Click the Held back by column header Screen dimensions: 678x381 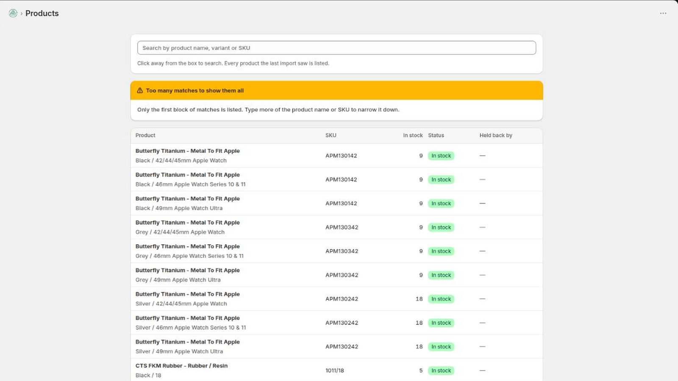tap(496, 135)
